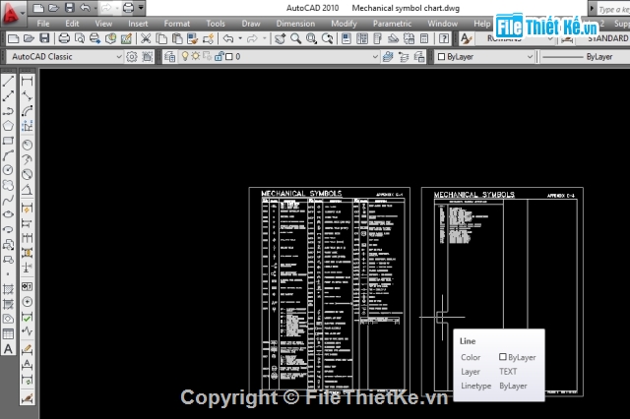630x419 pixels.
Task: Toggle layer 0 lock padlock icon
Action: click(219, 56)
